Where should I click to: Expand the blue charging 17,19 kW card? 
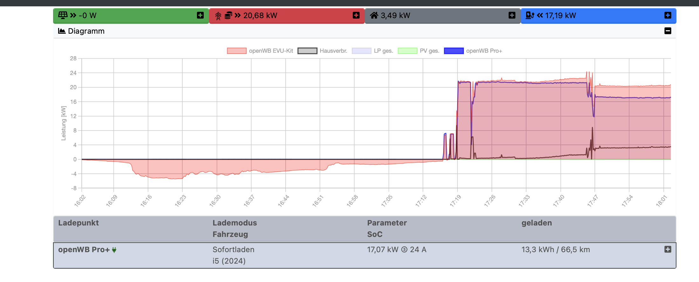668,15
